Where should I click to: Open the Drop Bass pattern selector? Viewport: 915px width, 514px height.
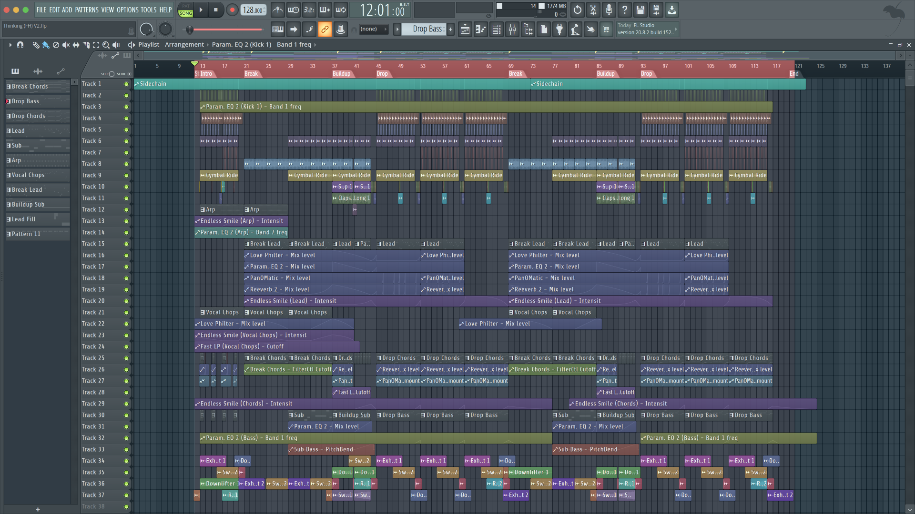pos(424,29)
